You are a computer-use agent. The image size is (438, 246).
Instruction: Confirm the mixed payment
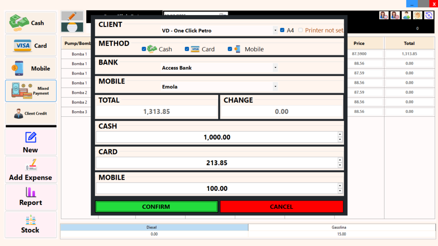[157, 207]
